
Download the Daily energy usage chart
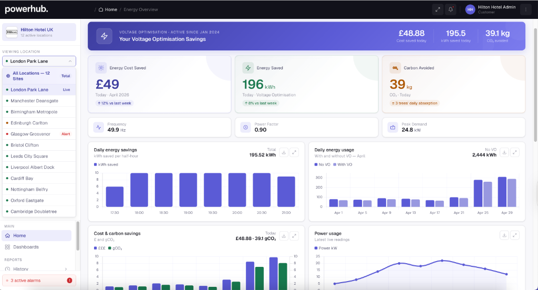pyautogui.click(x=504, y=152)
